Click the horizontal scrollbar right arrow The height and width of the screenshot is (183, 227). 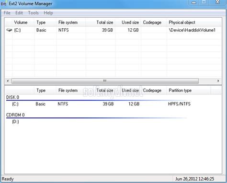pos(218,81)
